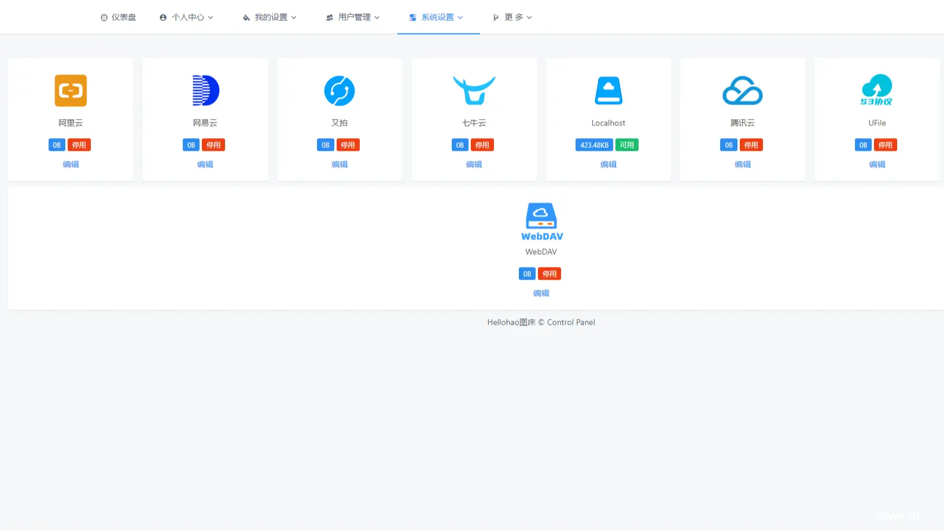This screenshot has height=531, width=944.
Task: Click the 七牛云 card title text
Action: [474, 123]
